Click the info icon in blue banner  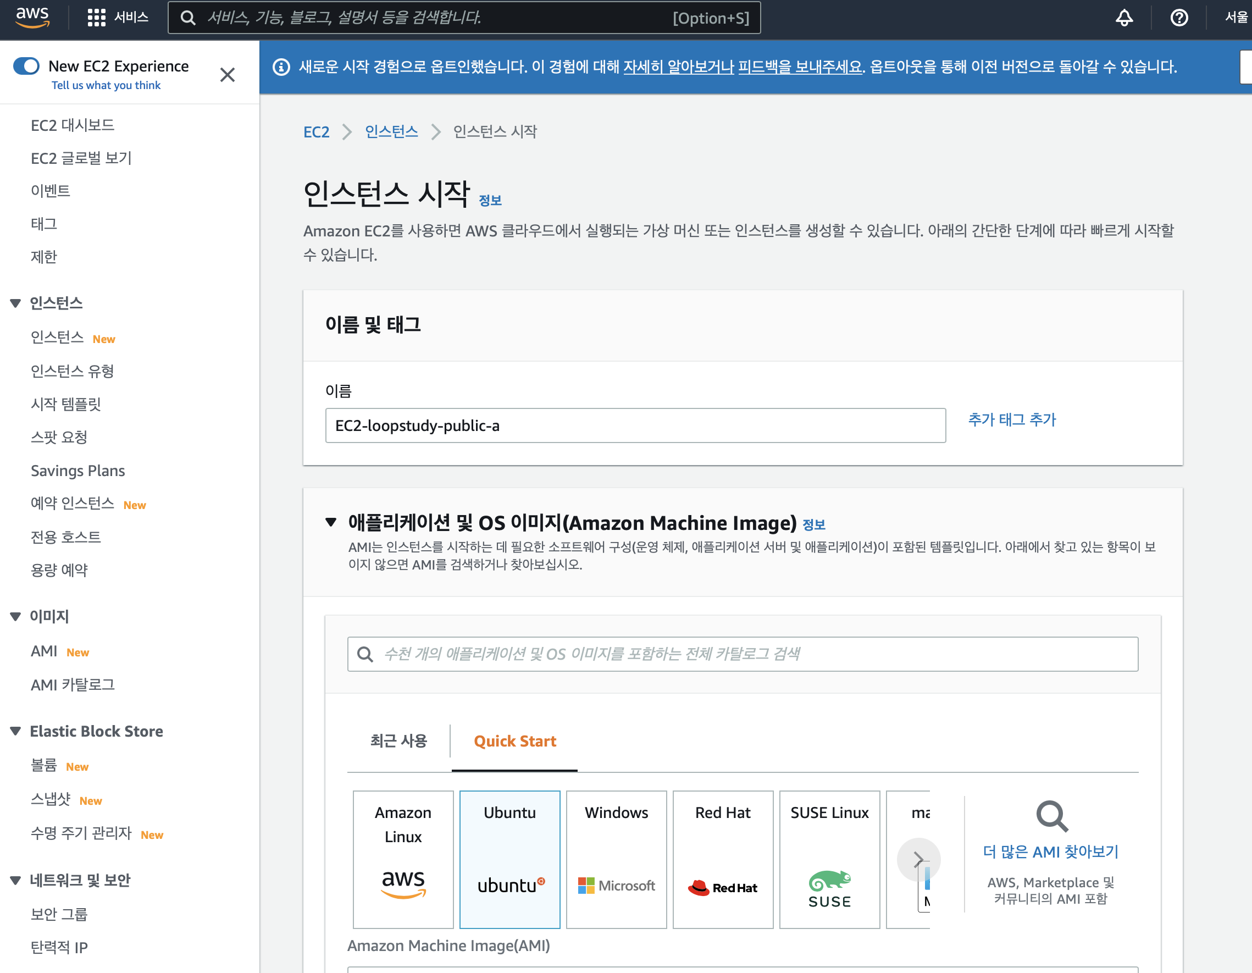point(281,67)
